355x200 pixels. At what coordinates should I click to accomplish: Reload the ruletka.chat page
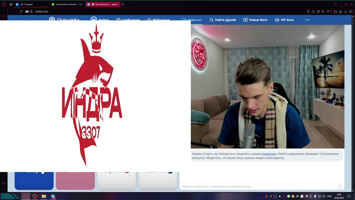(x=21, y=12)
